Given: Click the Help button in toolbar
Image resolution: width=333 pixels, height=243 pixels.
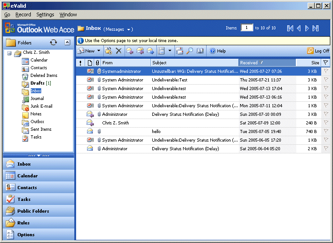Looking at the screenshot, I should (x=217, y=51).
